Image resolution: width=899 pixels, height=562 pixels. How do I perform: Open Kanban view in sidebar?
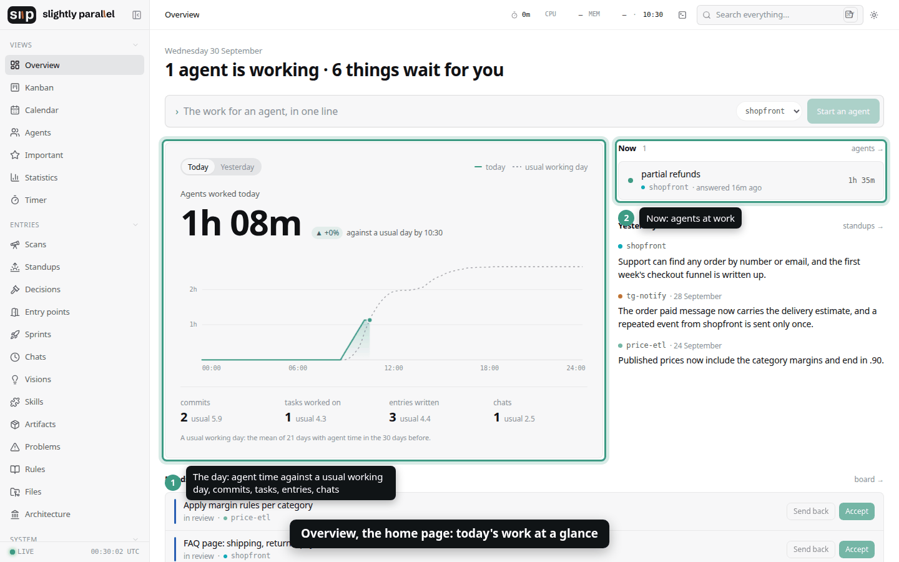tap(74, 87)
